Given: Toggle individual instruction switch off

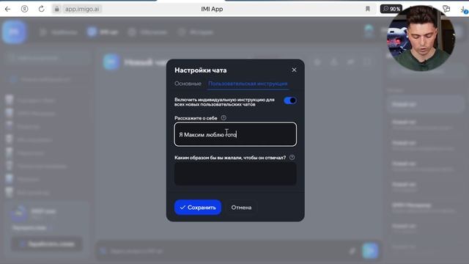Looking at the screenshot, I should 290,100.
